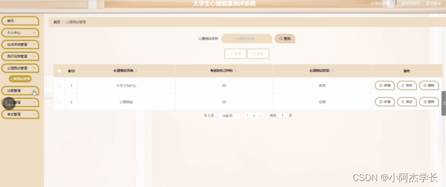The width and height of the screenshot is (446, 187).
Task: Click 大学生心理健康测评系统 title text
Action: 224,3
